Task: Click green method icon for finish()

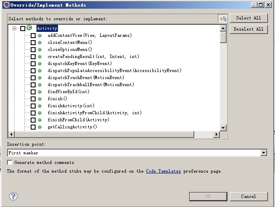Action: click(x=40, y=99)
